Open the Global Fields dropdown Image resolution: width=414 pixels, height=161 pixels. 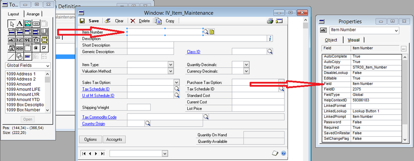28,66
